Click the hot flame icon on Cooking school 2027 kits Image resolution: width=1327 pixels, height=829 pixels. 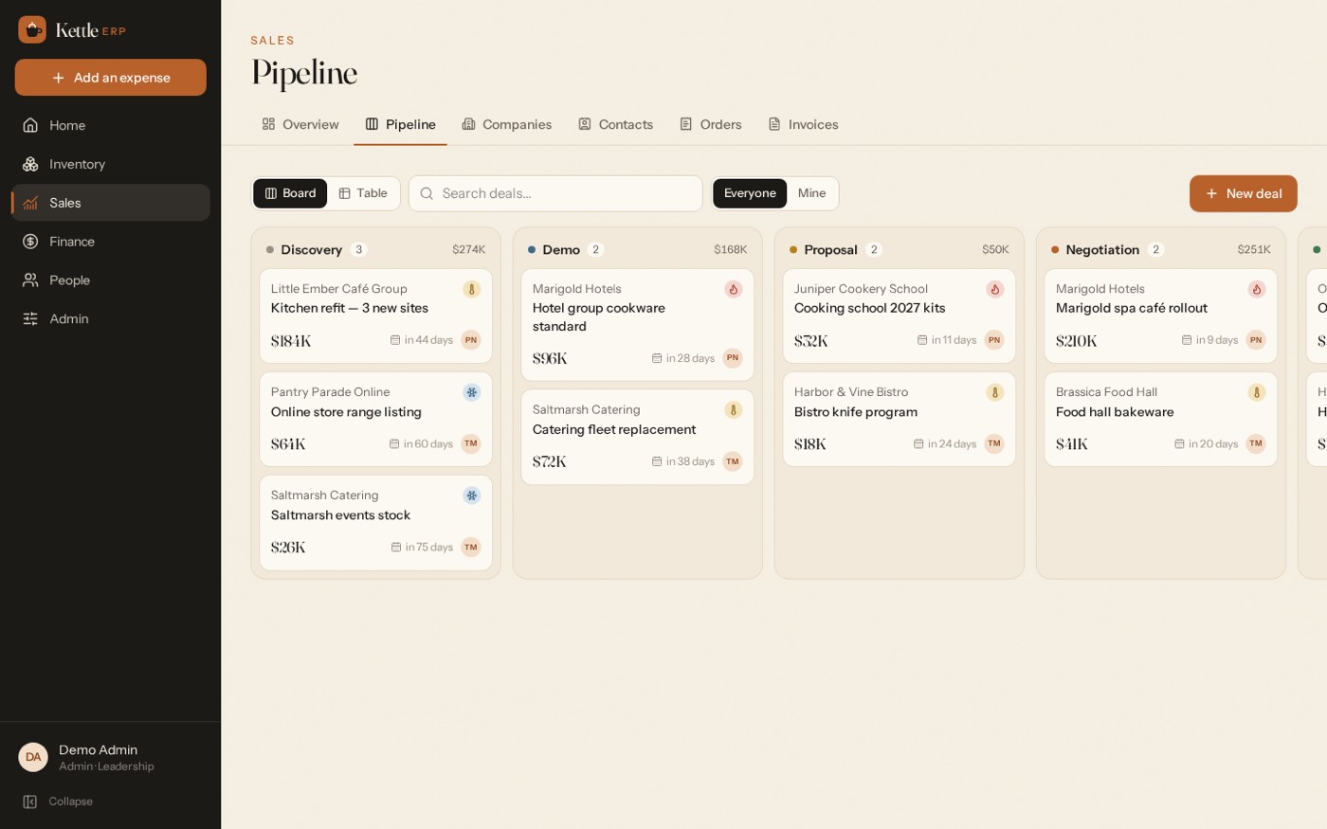(x=994, y=289)
